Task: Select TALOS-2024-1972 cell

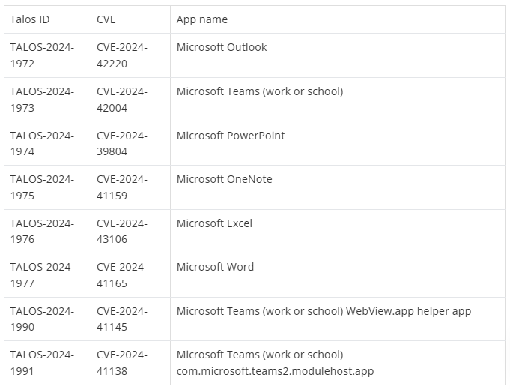Action: (42, 55)
